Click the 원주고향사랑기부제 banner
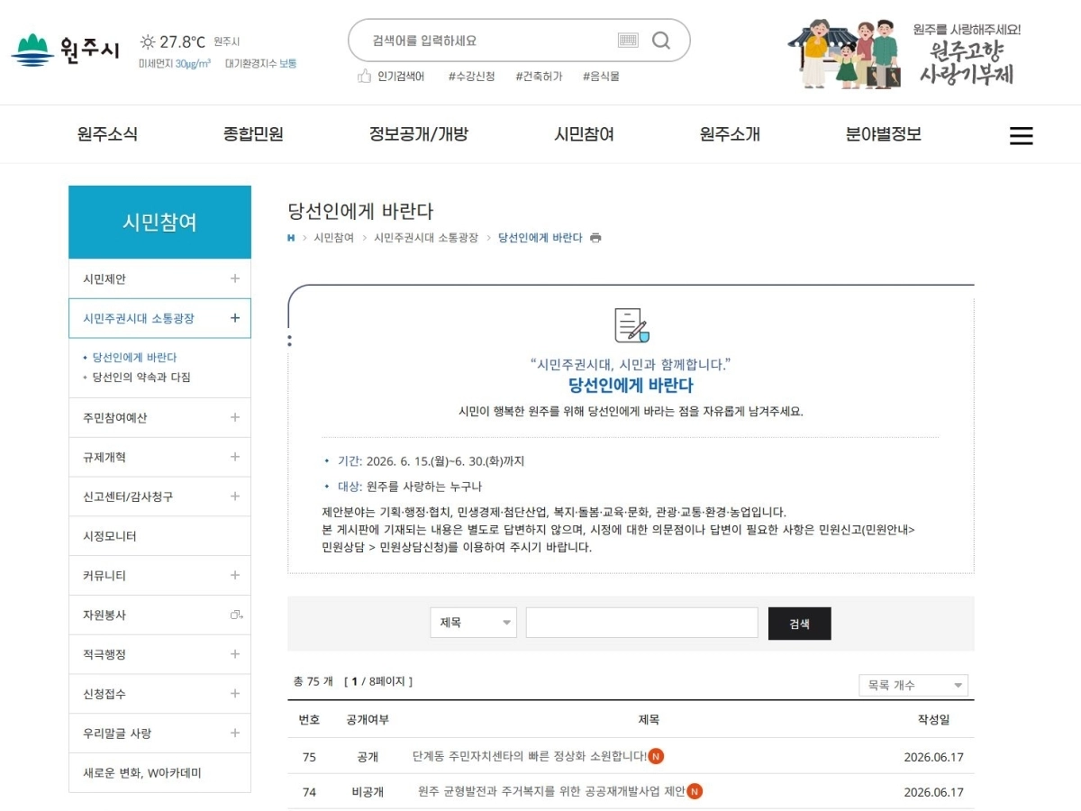Screen dimensions: 1081x811 tap(904, 54)
